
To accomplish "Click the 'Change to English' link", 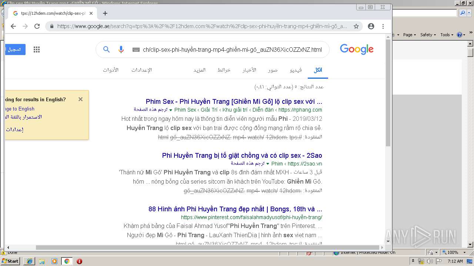I will [x=20, y=109].
